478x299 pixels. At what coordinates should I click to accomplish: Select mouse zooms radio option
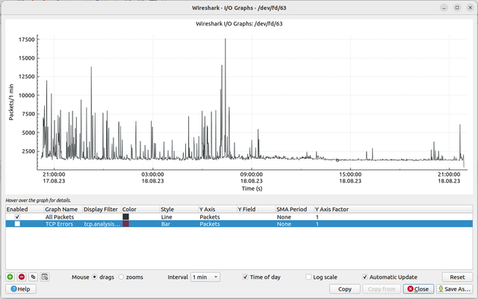click(121, 277)
